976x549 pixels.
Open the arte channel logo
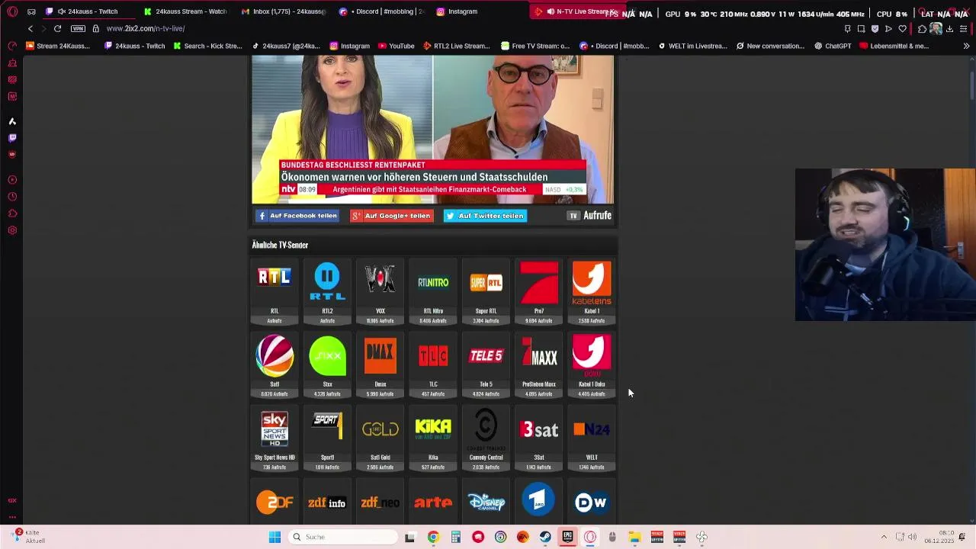(433, 502)
